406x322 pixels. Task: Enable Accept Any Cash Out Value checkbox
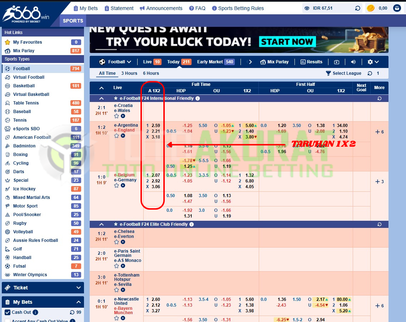point(8,321)
